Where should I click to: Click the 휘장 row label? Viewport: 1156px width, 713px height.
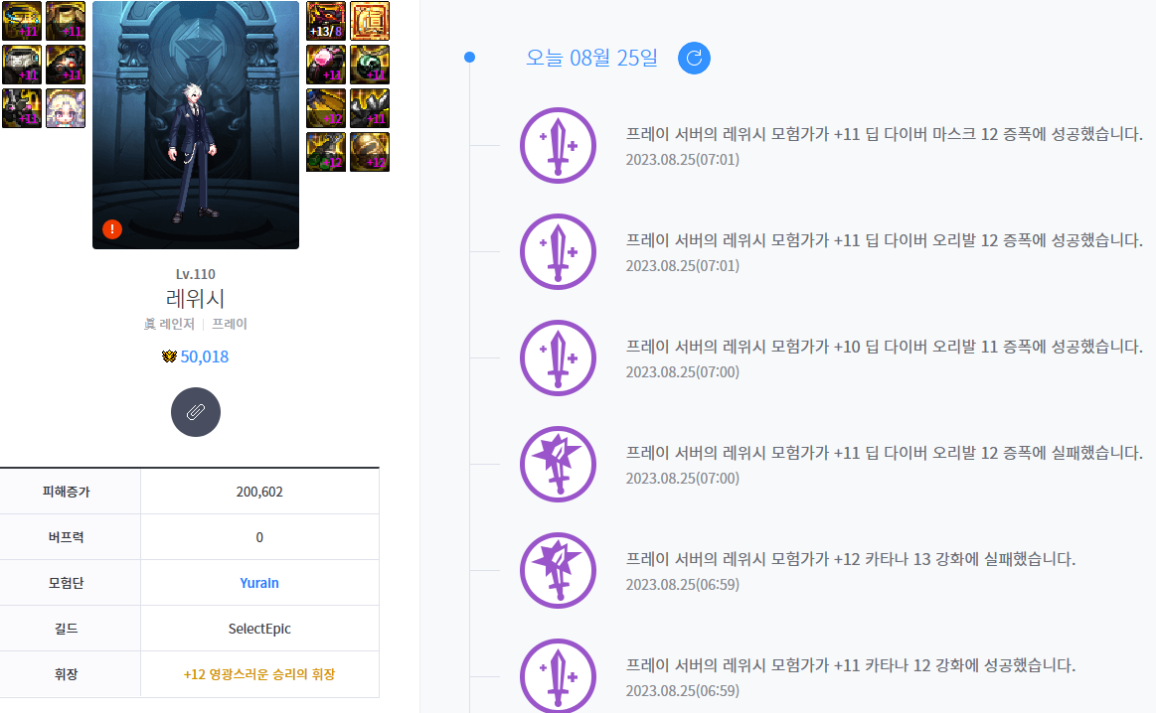[x=67, y=674]
